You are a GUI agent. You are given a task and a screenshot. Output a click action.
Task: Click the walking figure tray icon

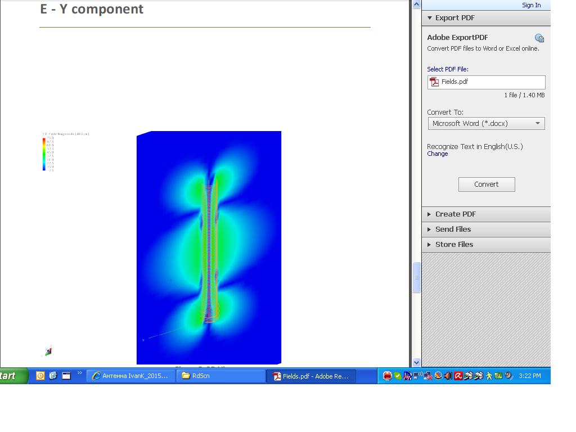point(489,376)
